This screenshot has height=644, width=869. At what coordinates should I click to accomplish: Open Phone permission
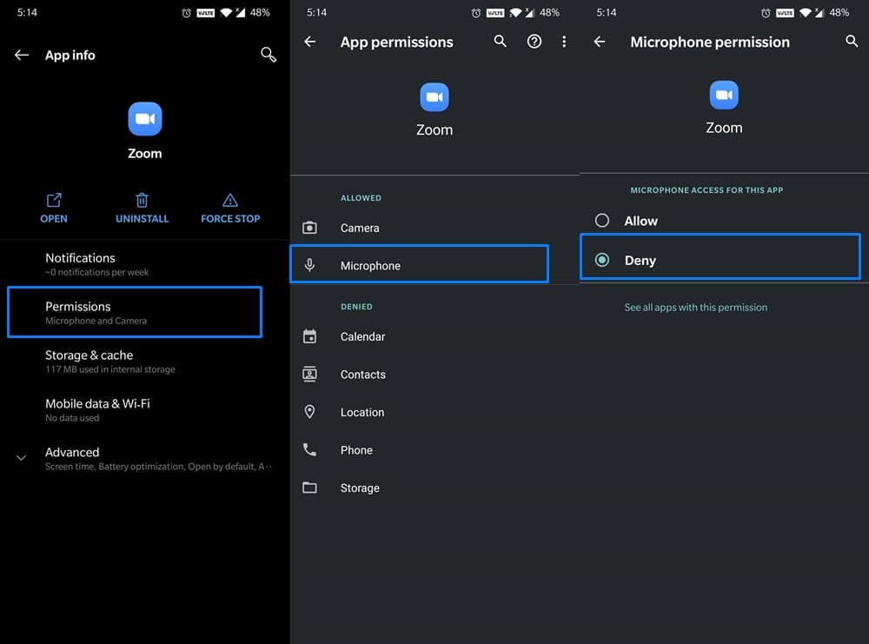coord(434,450)
